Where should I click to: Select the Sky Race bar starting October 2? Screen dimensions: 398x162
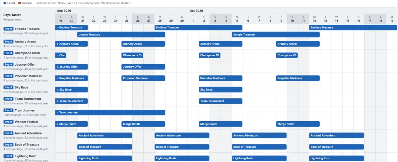click(221, 89)
